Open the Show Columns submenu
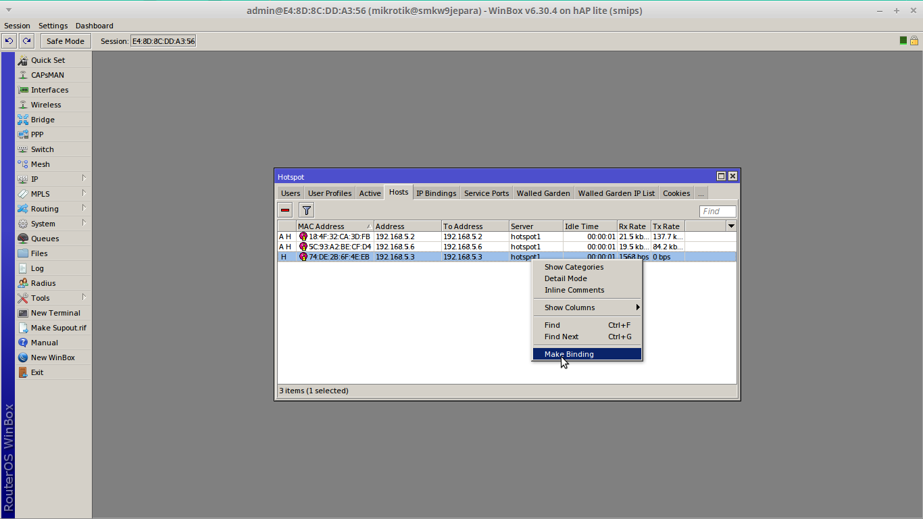 tap(587, 307)
